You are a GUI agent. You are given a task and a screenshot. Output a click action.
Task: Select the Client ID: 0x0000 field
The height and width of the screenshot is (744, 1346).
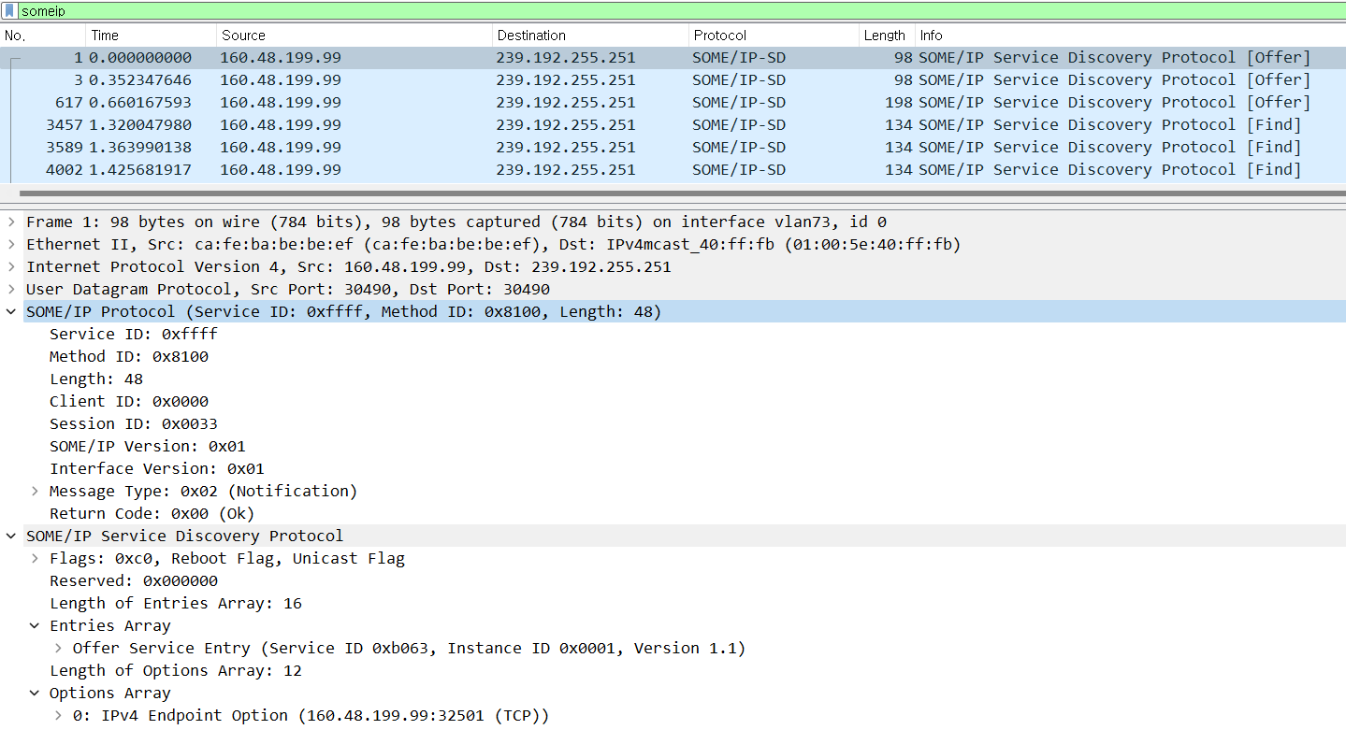129,402
